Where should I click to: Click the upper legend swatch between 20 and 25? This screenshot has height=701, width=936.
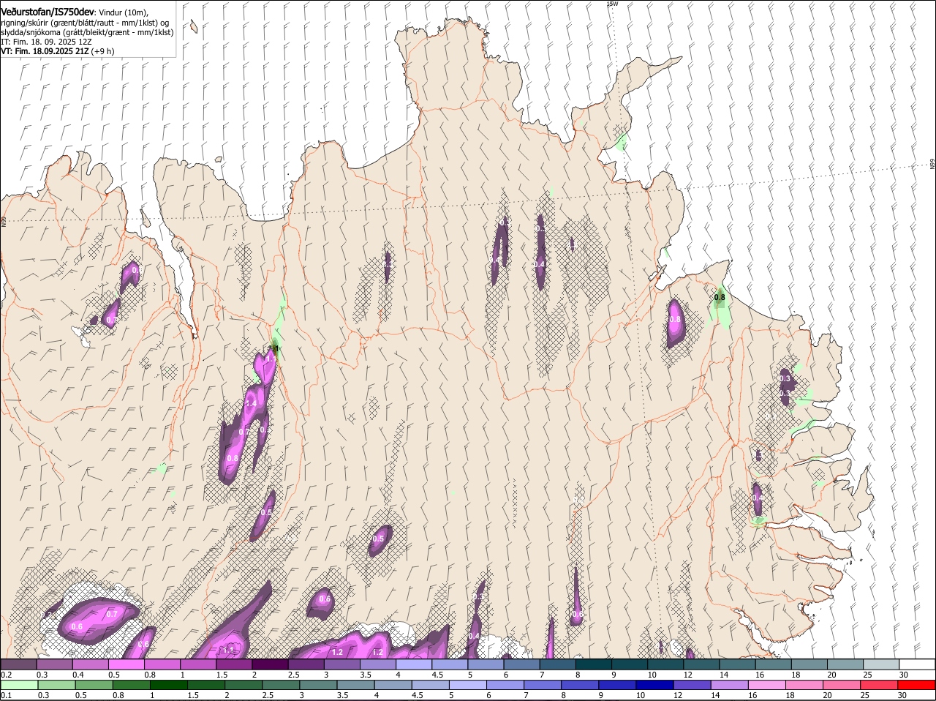pyautogui.click(x=845, y=664)
